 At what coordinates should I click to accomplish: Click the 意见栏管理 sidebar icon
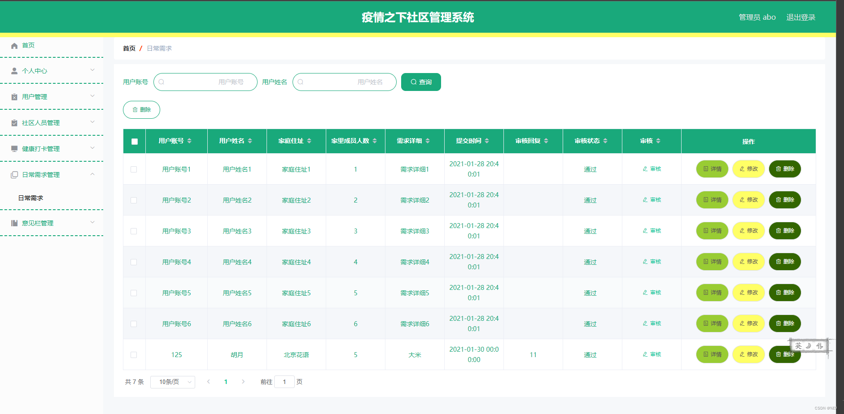(x=14, y=223)
